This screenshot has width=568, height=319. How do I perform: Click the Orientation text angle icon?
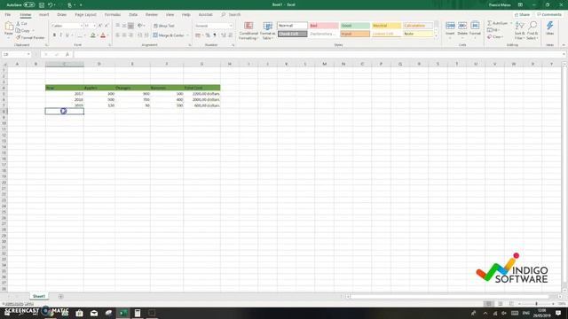[x=140, y=26]
